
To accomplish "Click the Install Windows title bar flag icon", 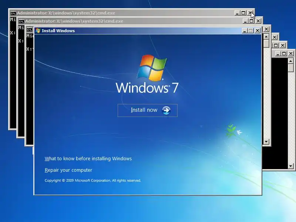I will [38, 31].
